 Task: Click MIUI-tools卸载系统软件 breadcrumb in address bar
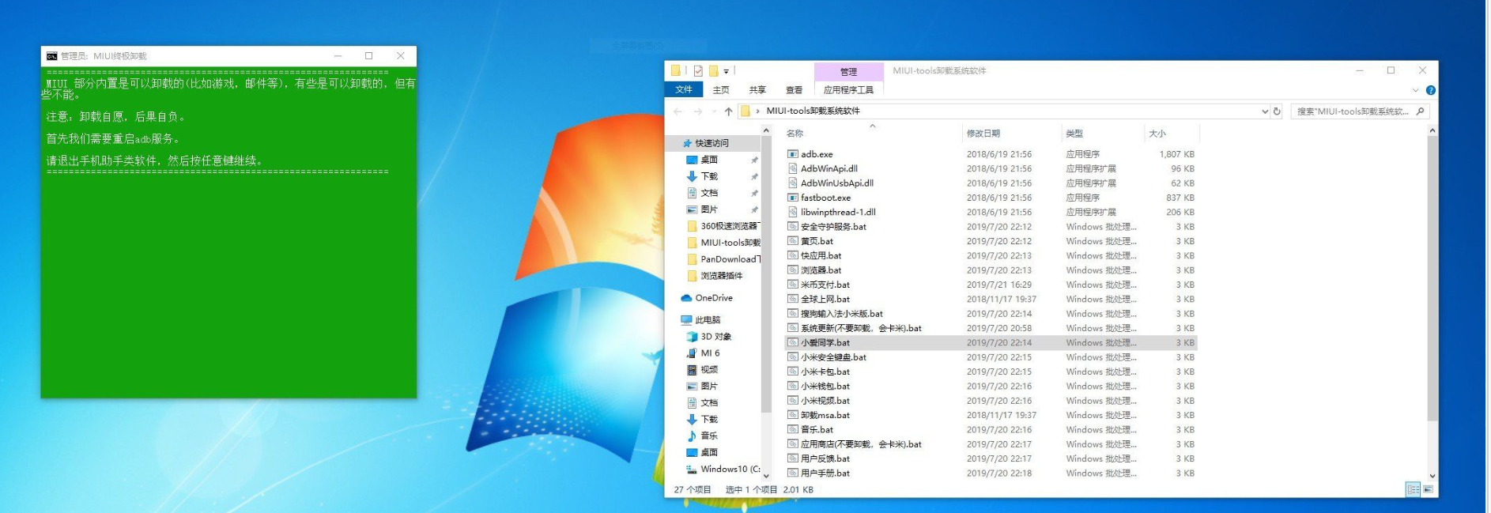(813, 111)
